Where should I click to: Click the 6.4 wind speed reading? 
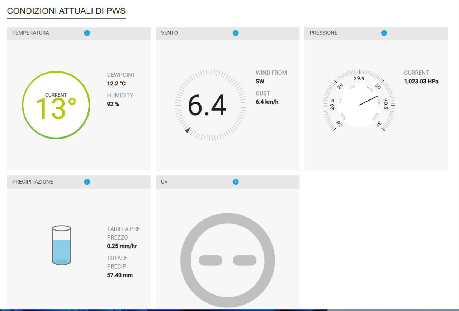pos(207,106)
